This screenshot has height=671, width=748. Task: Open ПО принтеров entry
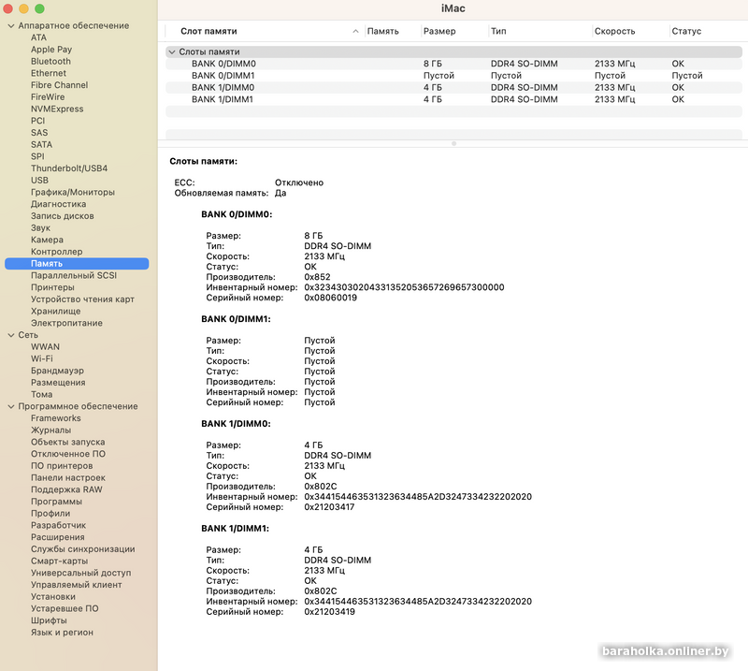(x=62, y=466)
